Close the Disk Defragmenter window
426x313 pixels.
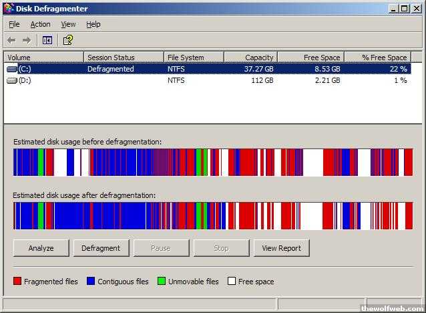click(416, 9)
